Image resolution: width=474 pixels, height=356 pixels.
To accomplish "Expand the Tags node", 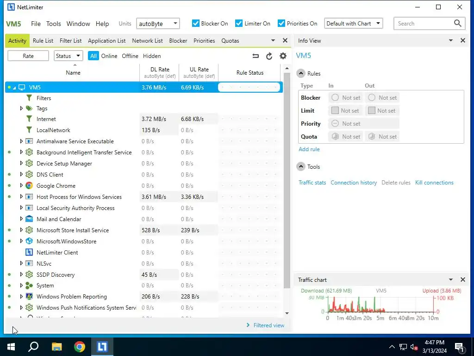I will tap(21, 108).
